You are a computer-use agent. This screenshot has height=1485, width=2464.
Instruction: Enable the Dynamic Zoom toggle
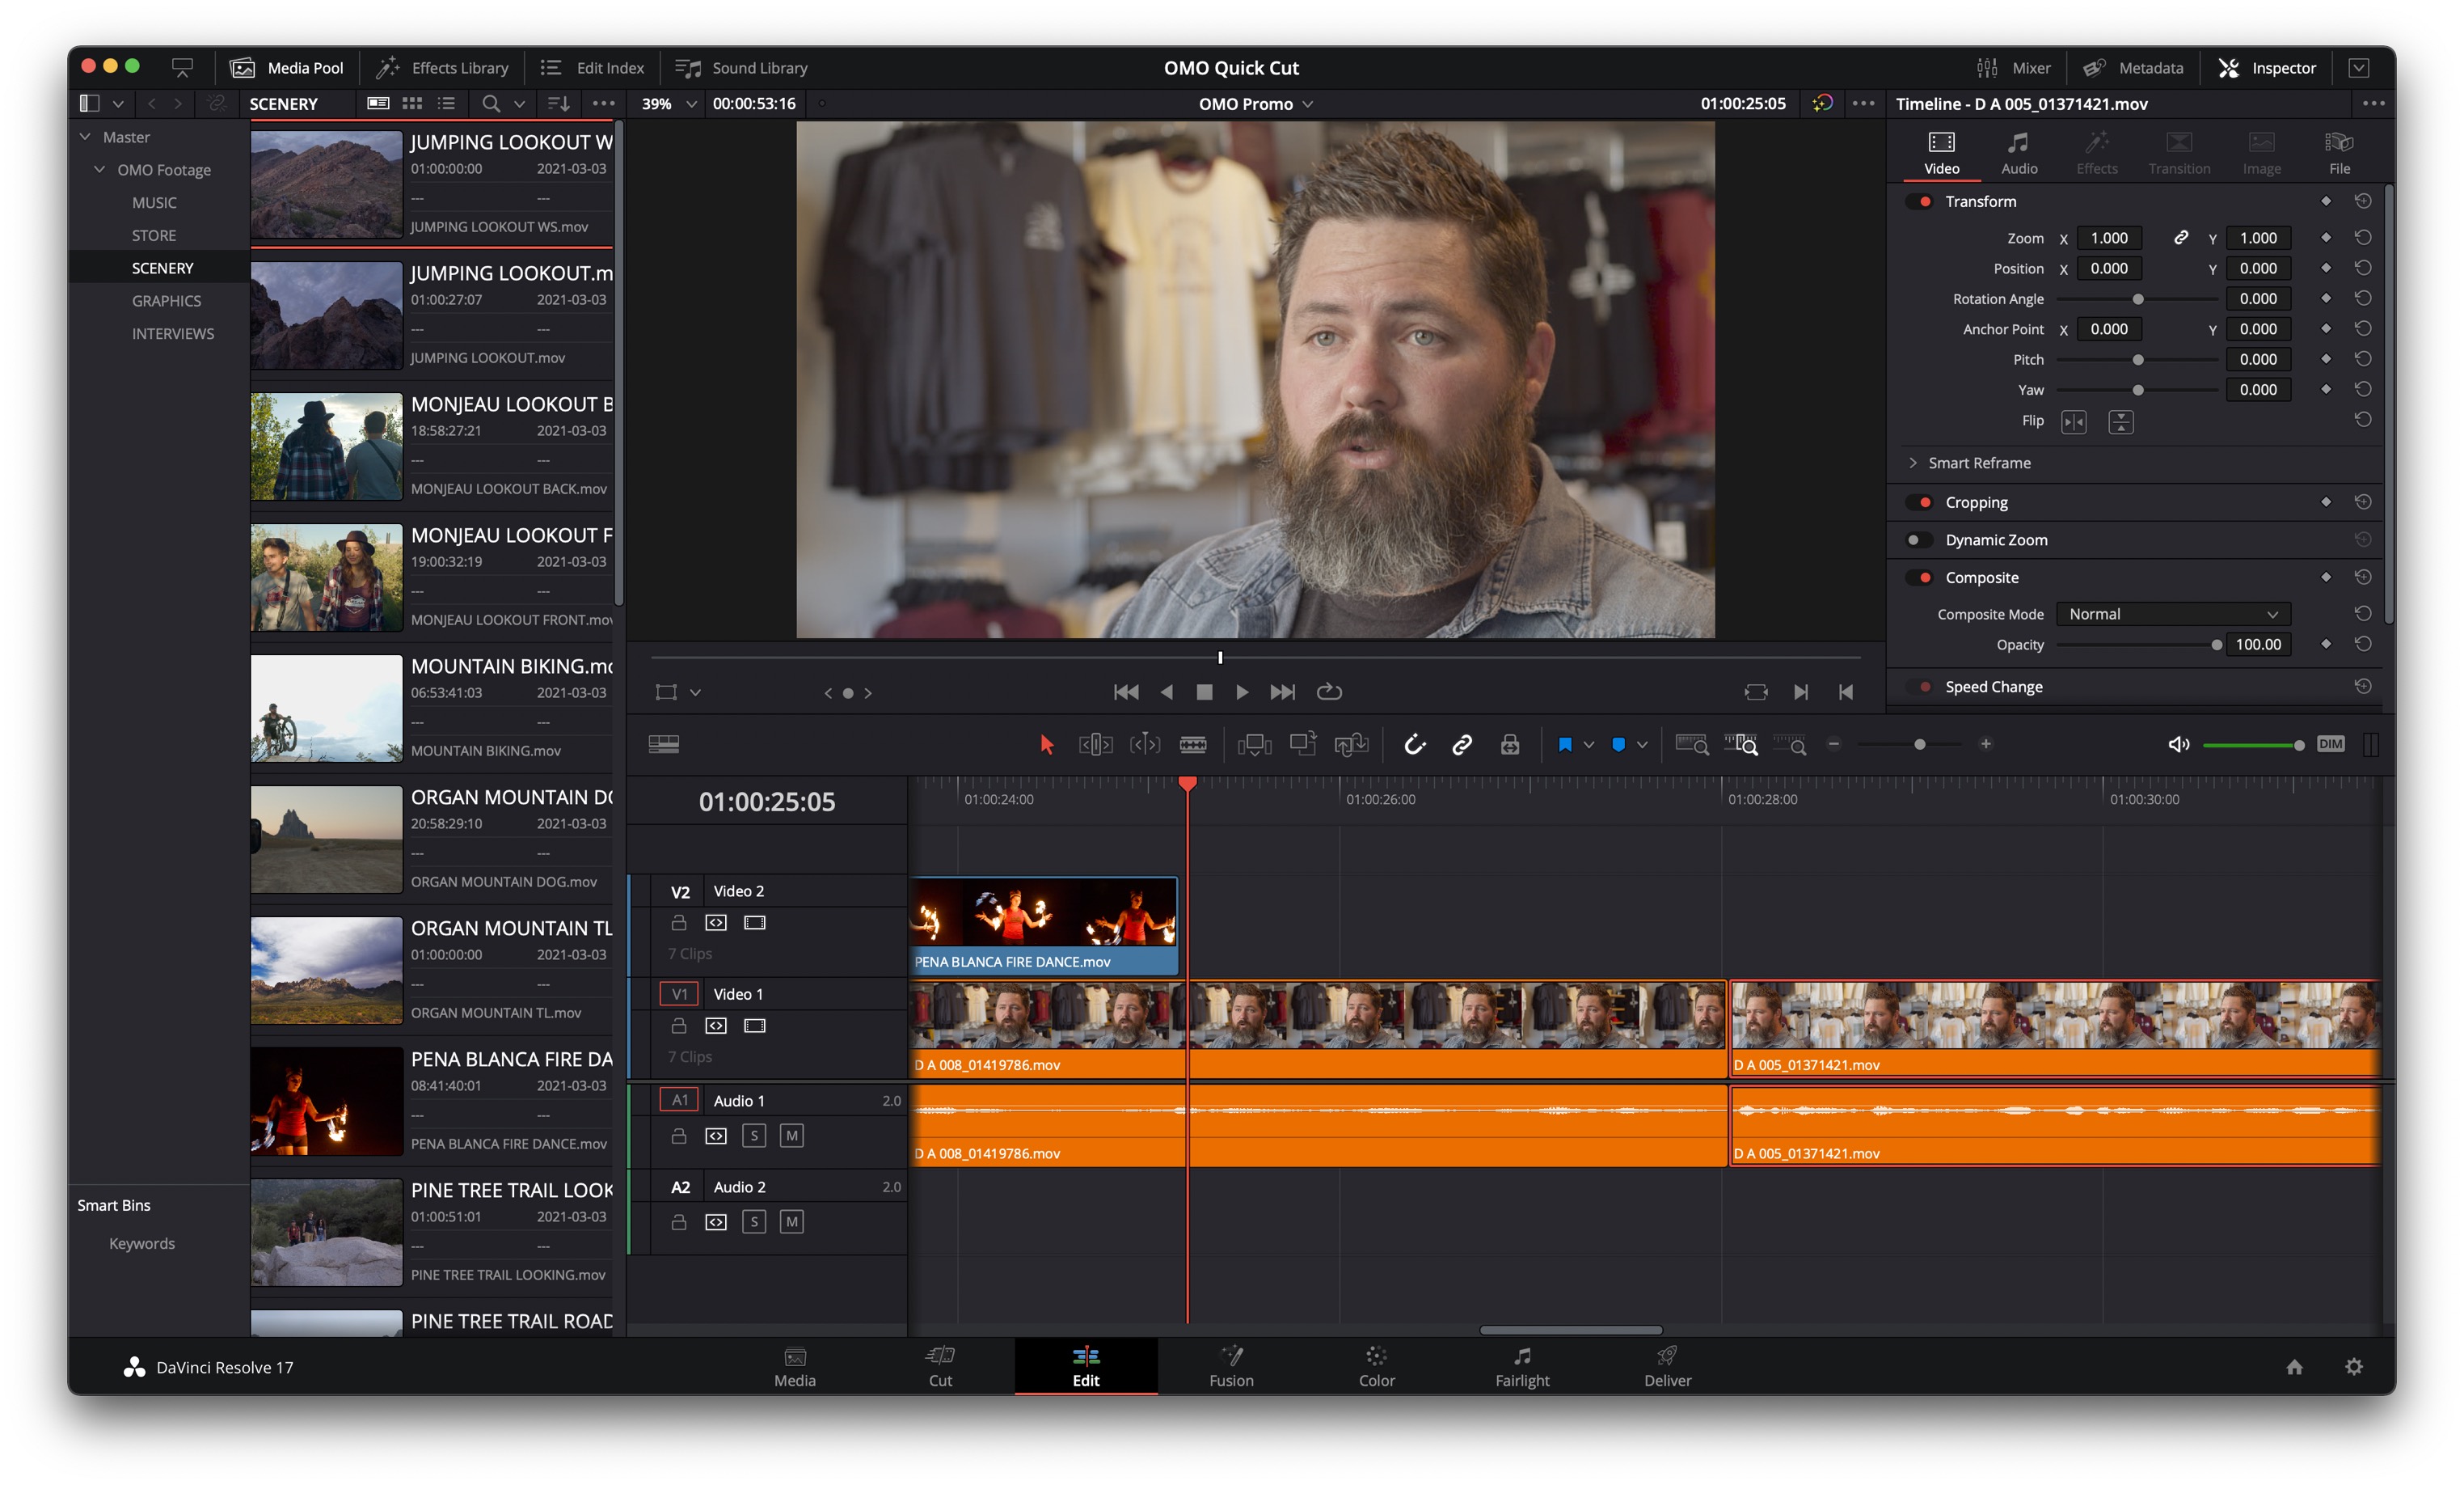(1919, 540)
